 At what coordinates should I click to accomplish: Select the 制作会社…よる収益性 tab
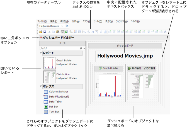click(142, 68)
